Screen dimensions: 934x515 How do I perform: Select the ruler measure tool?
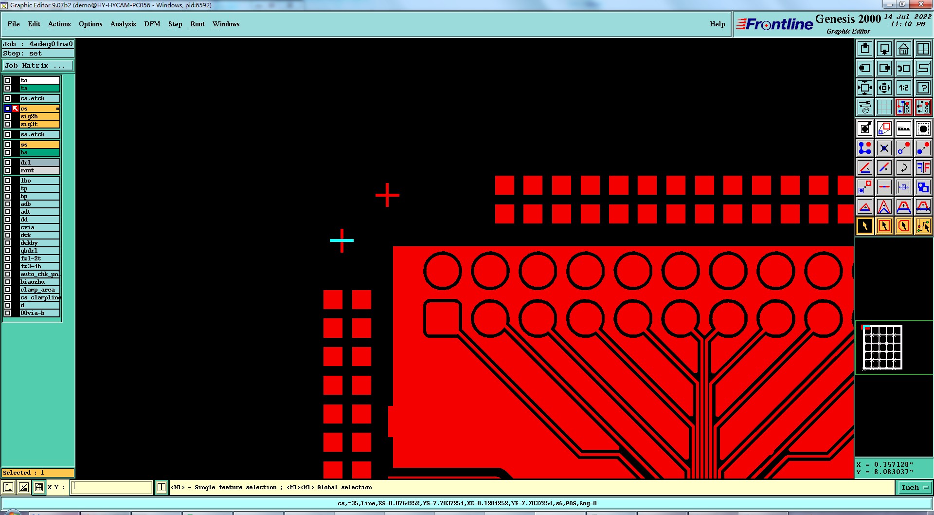904,129
